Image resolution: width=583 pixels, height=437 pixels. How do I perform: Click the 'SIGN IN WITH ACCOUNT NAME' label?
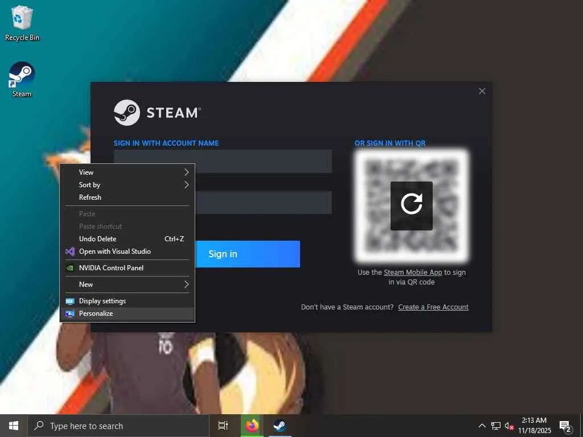[166, 143]
